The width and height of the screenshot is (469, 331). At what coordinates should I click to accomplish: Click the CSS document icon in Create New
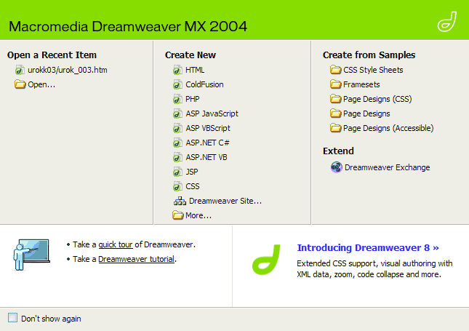pos(177,186)
